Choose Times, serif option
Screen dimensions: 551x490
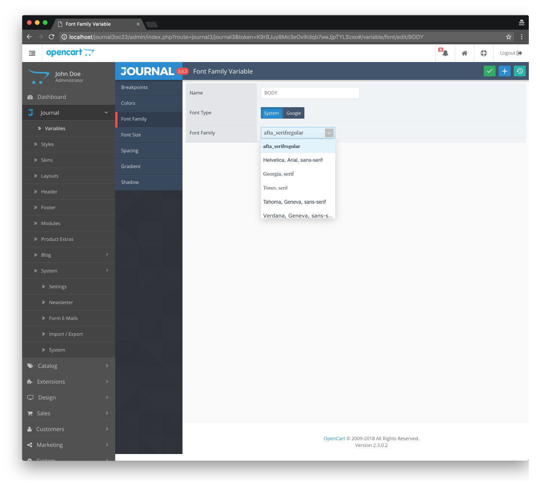pyautogui.click(x=298, y=188)
